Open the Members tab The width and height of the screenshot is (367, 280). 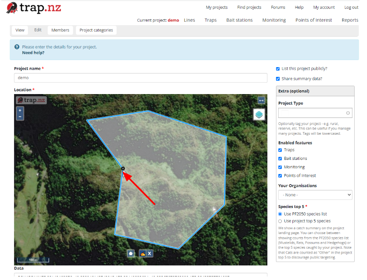point(60,30)
